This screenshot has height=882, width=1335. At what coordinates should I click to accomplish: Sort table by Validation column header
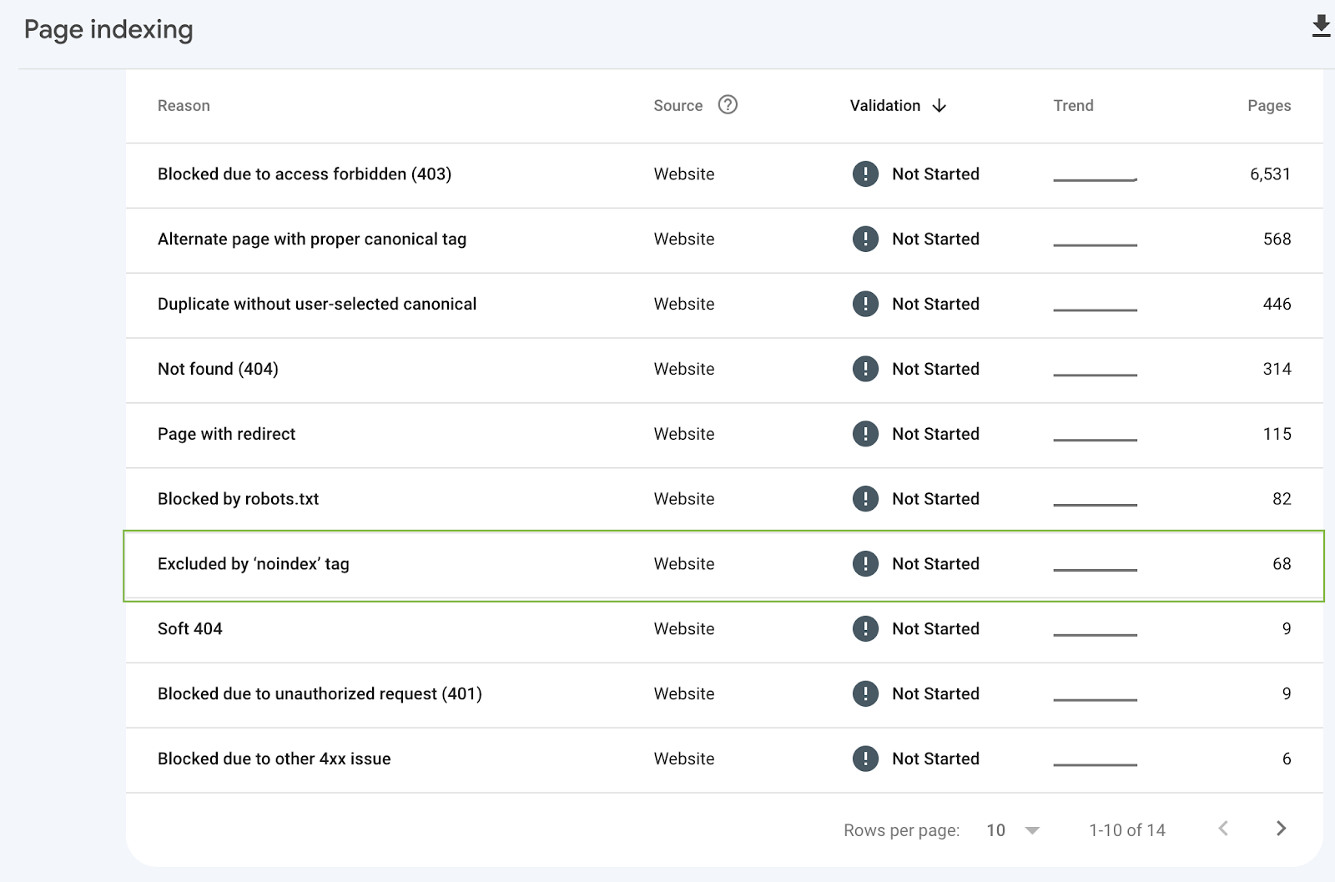click(x=885, y=106)
